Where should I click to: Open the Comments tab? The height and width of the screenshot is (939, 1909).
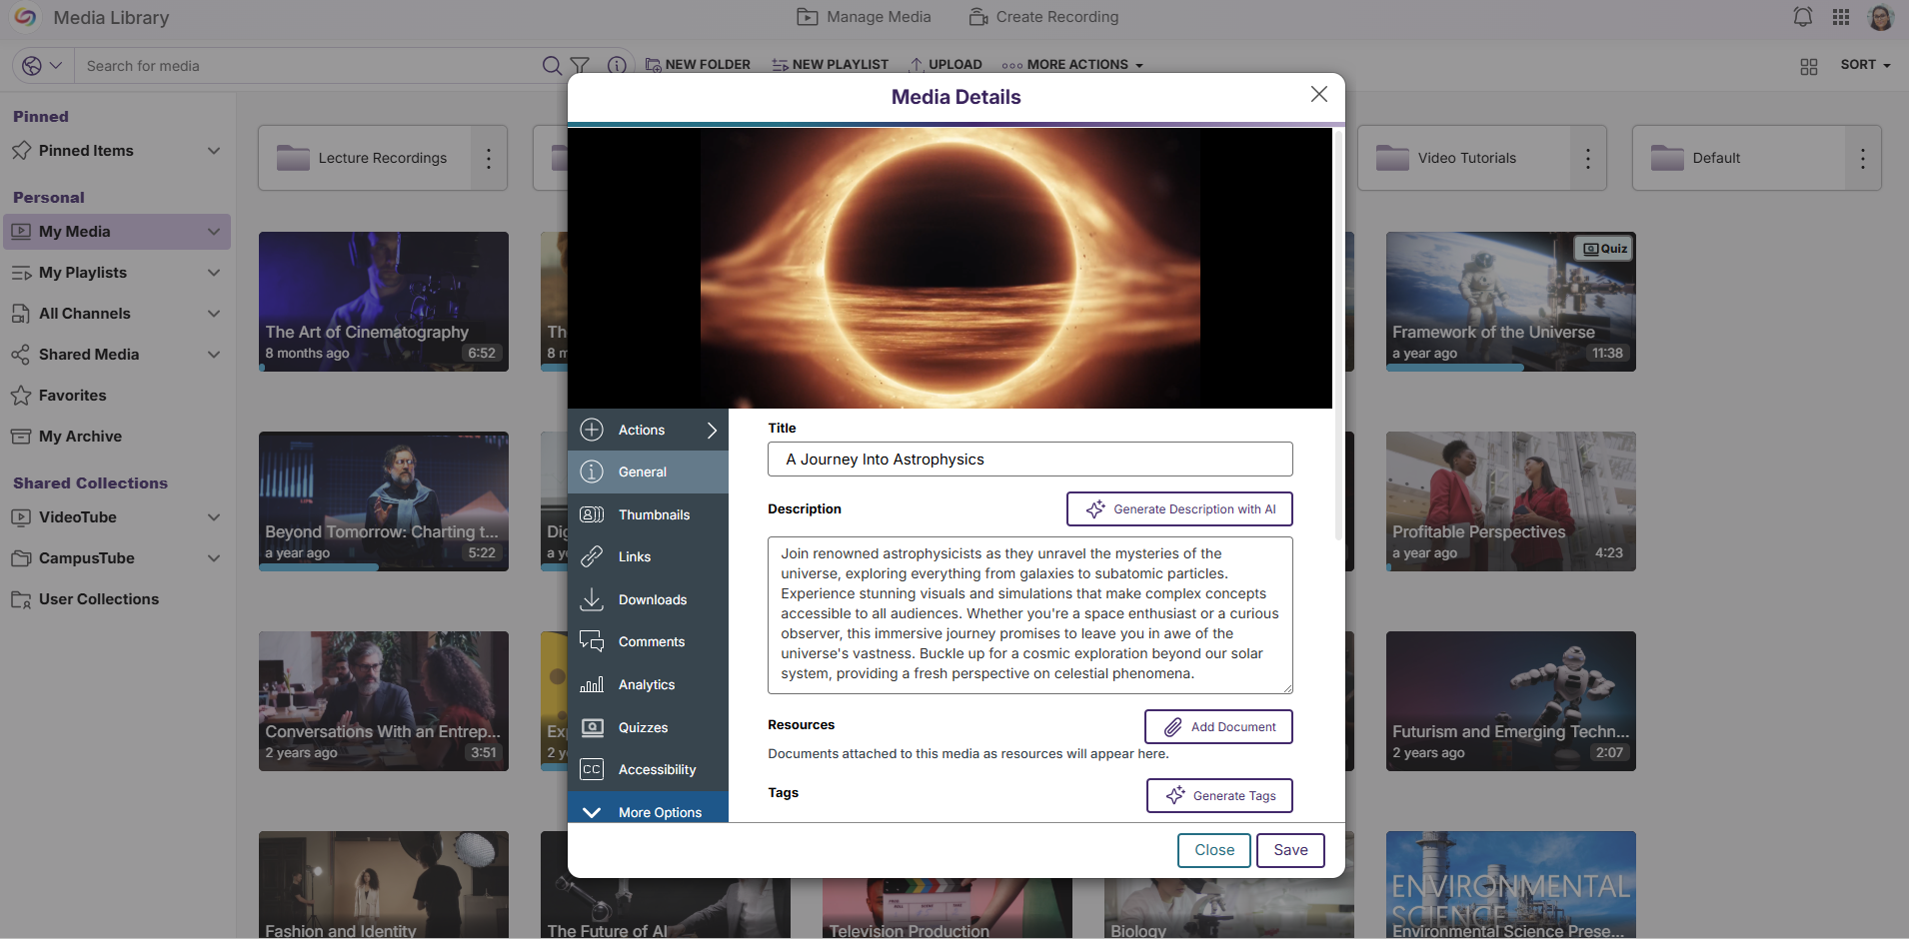coord(648,641)
